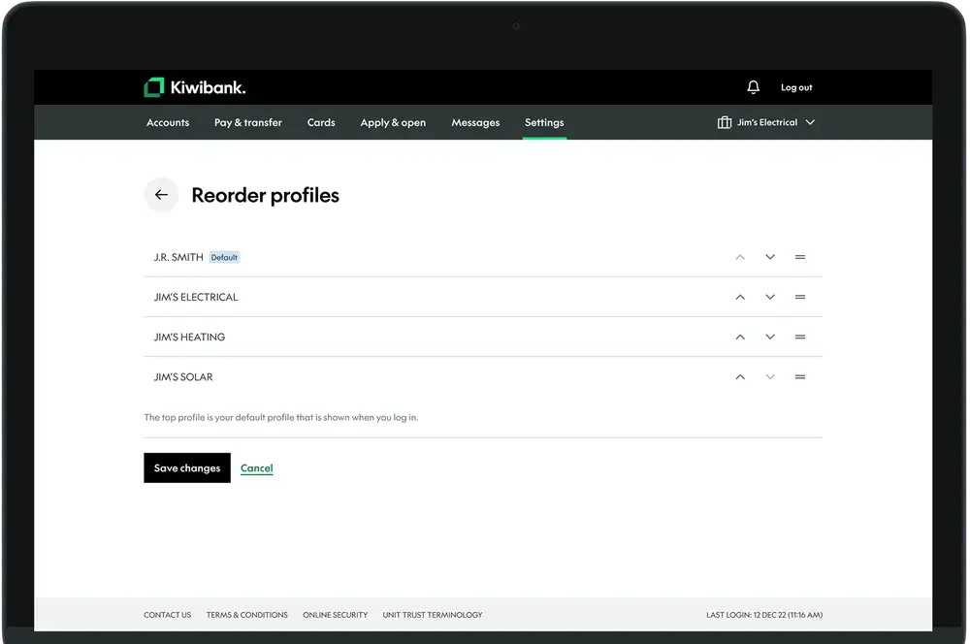Viewport: 970px width, 644px height.
Task: Click the Reorder profiles heading
Action: point(266,196)
